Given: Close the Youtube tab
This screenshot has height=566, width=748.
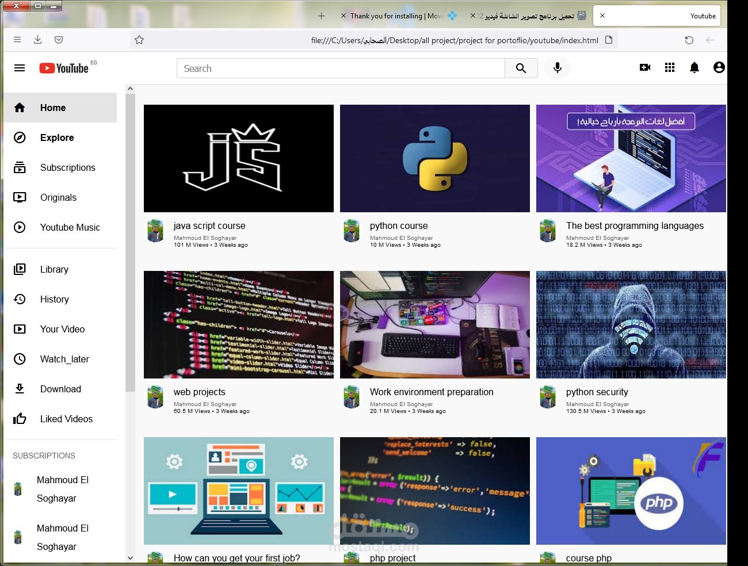Looking at the screenshot, I should coord(602,16).
